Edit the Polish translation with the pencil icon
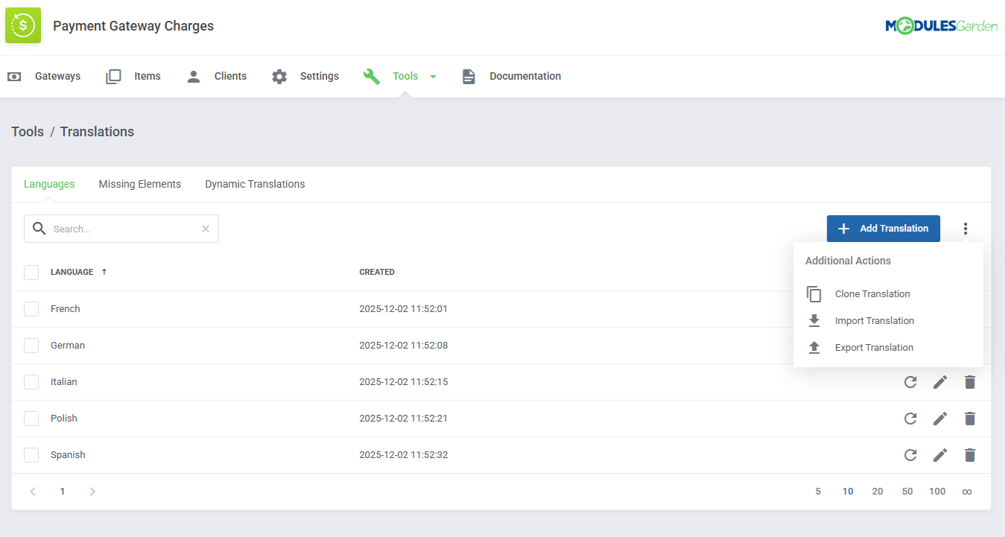The width and height of the screenshot is (1005, 537). 940,418
